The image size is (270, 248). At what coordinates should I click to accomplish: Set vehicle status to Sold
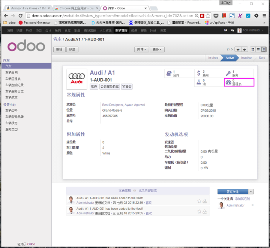[x=262, y=58]
